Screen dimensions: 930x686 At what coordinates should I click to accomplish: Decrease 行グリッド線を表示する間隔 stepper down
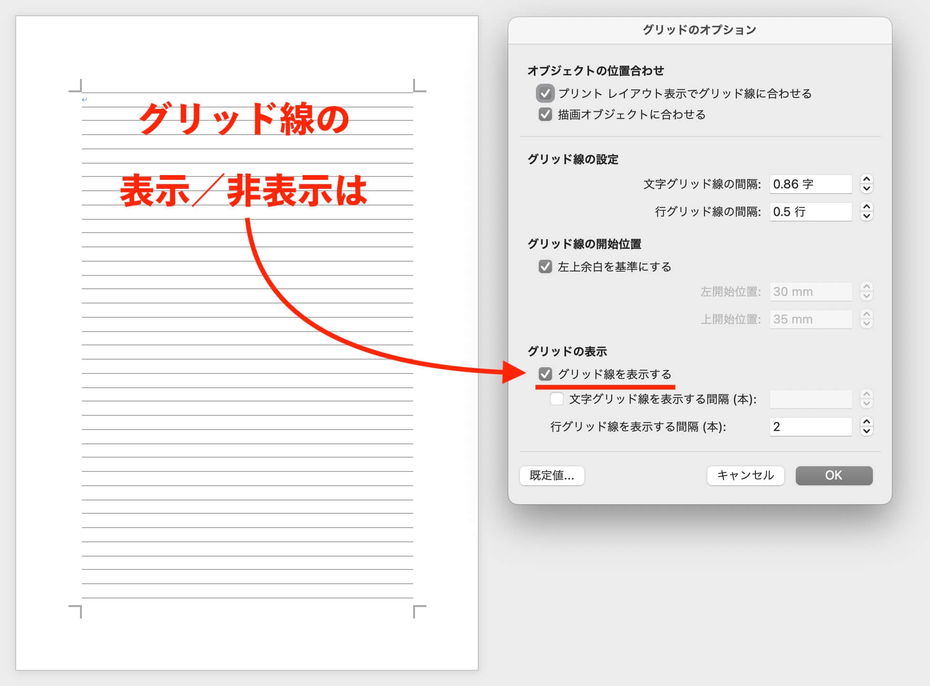coord(867,431)
